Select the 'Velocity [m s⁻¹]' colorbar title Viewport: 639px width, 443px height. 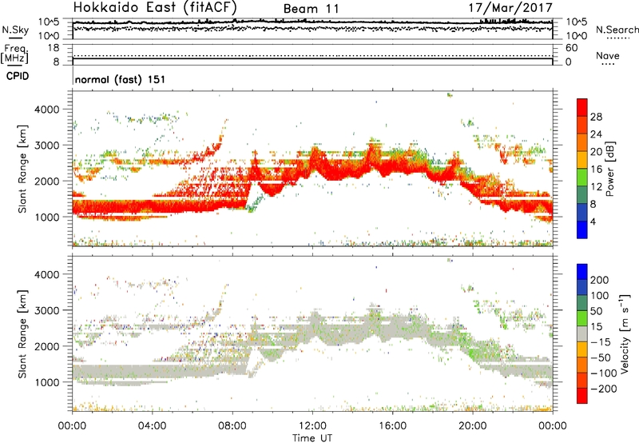[625, 333]
